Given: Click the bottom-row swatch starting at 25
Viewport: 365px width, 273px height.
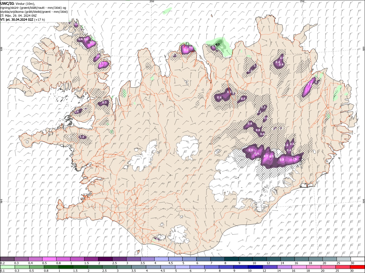Looking at the screenshot, I should point(343,267).
